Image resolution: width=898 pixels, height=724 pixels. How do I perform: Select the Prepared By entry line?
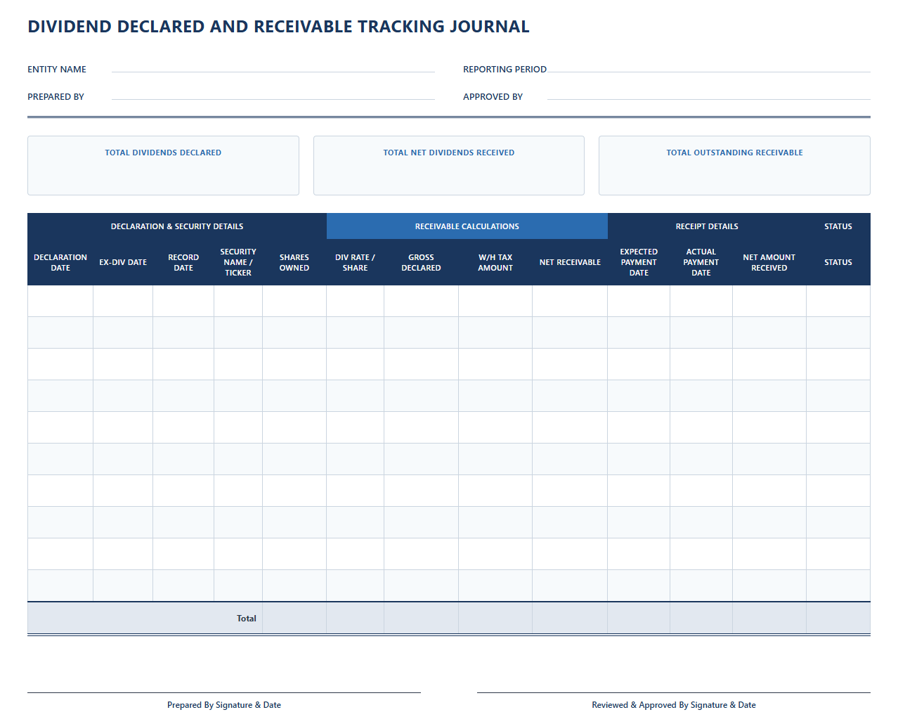(273, 96)
